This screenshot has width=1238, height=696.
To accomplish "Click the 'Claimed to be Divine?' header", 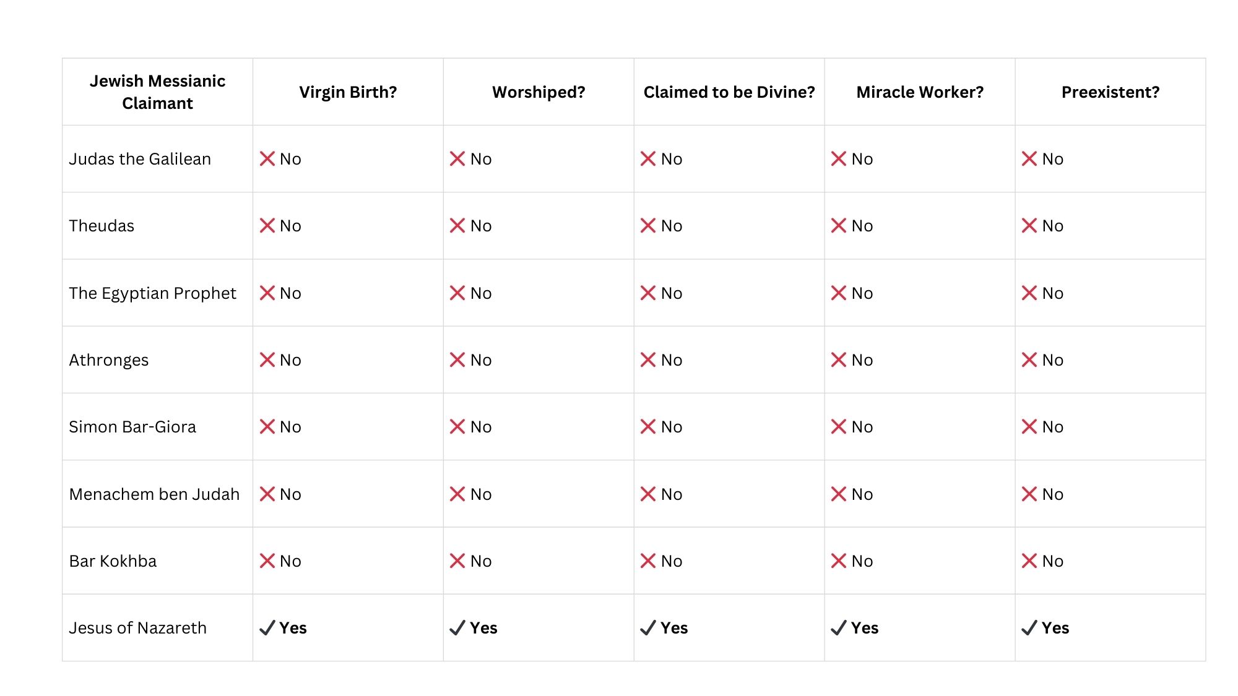I will (729, 92).
